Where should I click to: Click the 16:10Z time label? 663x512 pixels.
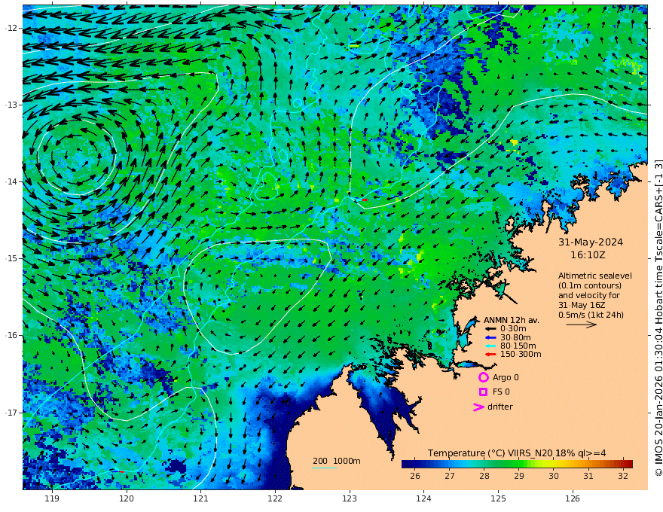(x=588, y=255)
